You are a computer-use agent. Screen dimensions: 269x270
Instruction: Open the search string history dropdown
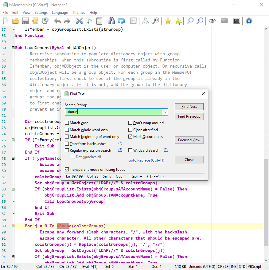pos(166,112)
